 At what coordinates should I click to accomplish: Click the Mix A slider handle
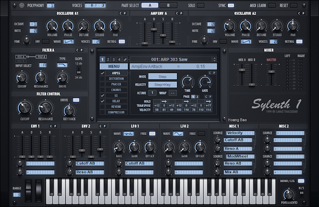[x=242, y=70]
